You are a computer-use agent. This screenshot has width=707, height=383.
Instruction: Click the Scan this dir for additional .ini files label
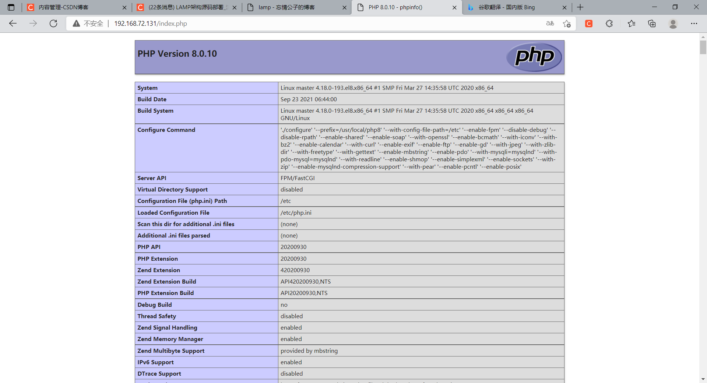pos(186,224)
